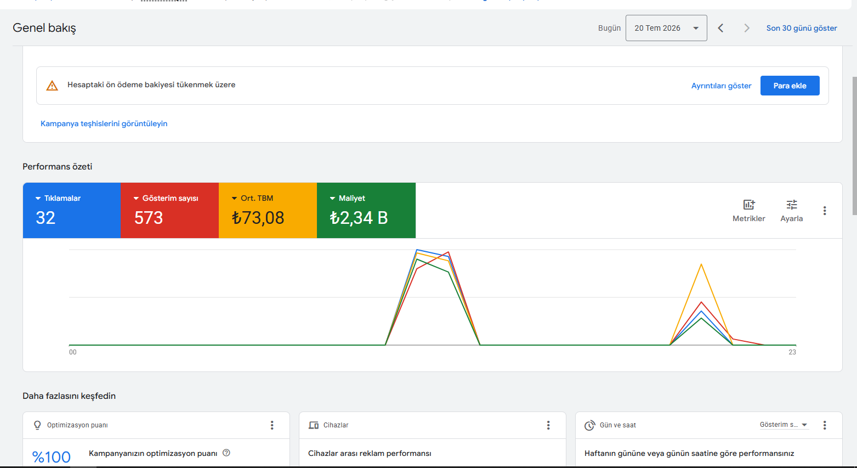Open Gün ve saat card overflow menu
This screenshot has height=468, width=857.
point(825,425)
